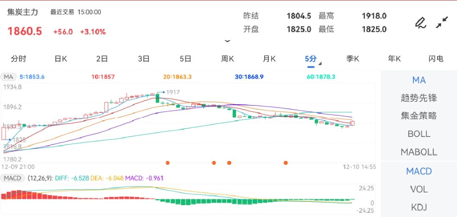
Task: Click the MA 10:1857 value
Action: (103, 77)
